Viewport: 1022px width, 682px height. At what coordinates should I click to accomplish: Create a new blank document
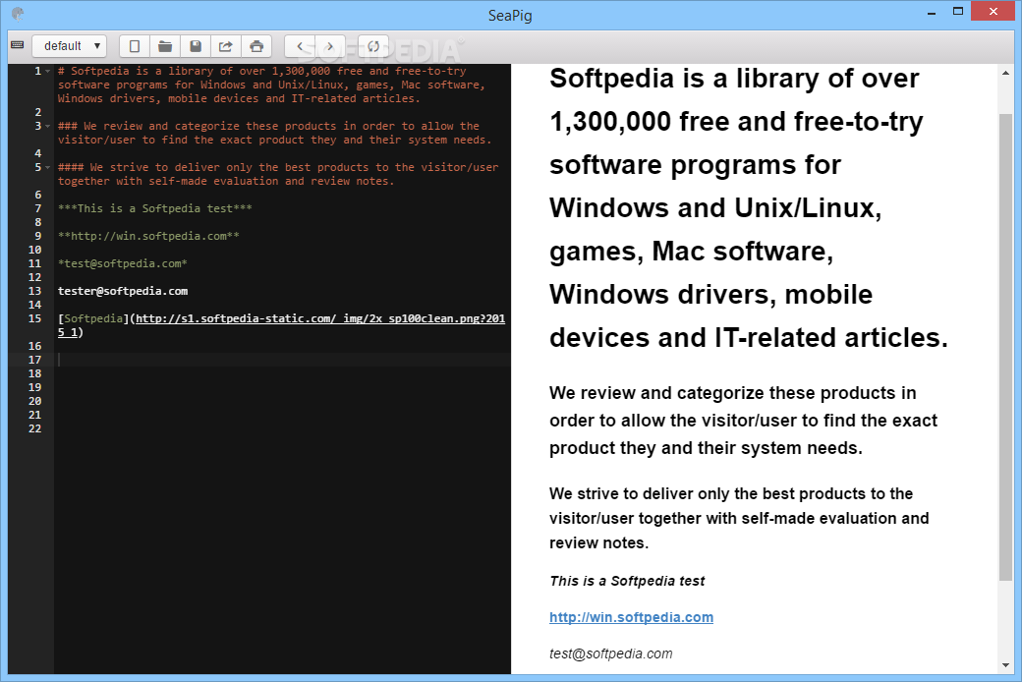click(x=135, y=46)
